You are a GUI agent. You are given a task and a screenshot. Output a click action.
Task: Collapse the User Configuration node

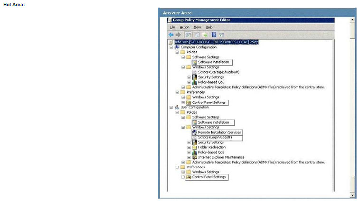click(171, 107)
